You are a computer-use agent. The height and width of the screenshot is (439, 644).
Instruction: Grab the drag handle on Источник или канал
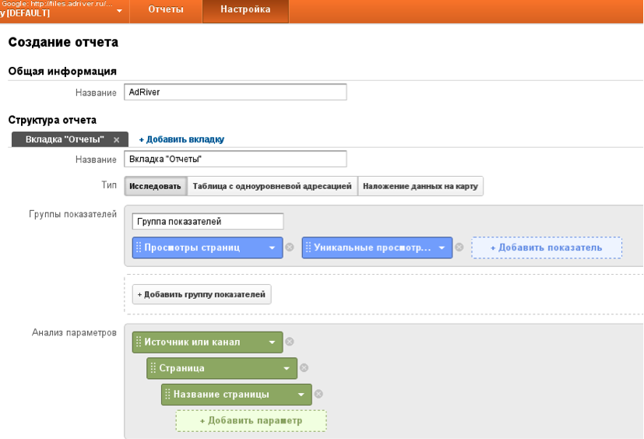pos(139,342)
